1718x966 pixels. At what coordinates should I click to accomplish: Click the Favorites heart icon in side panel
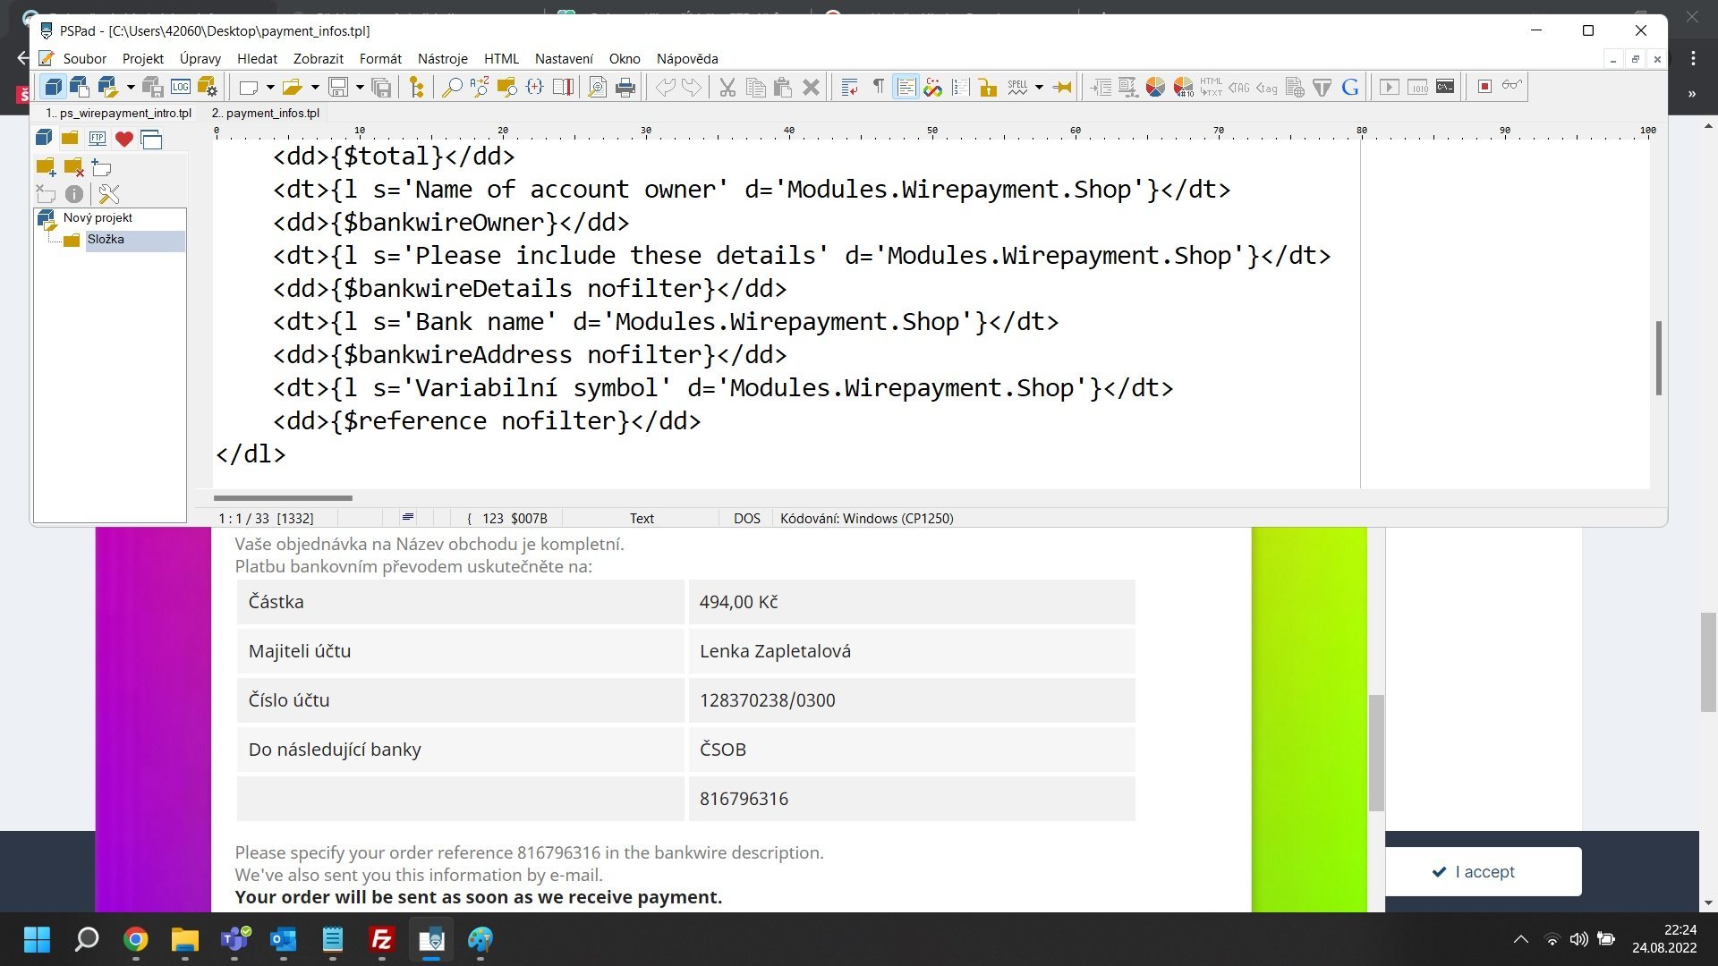pyautogui.click(x=124, y=139)
